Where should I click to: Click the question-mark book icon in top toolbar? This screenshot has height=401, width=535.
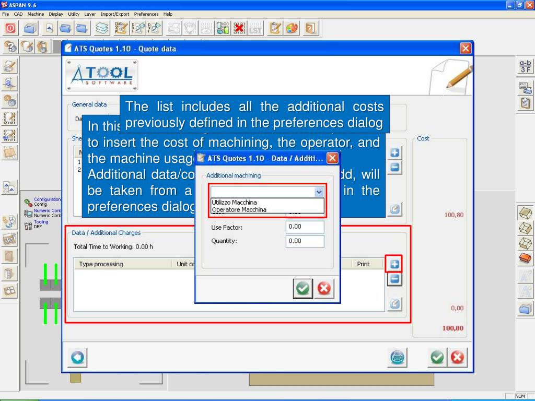(310, 28)
